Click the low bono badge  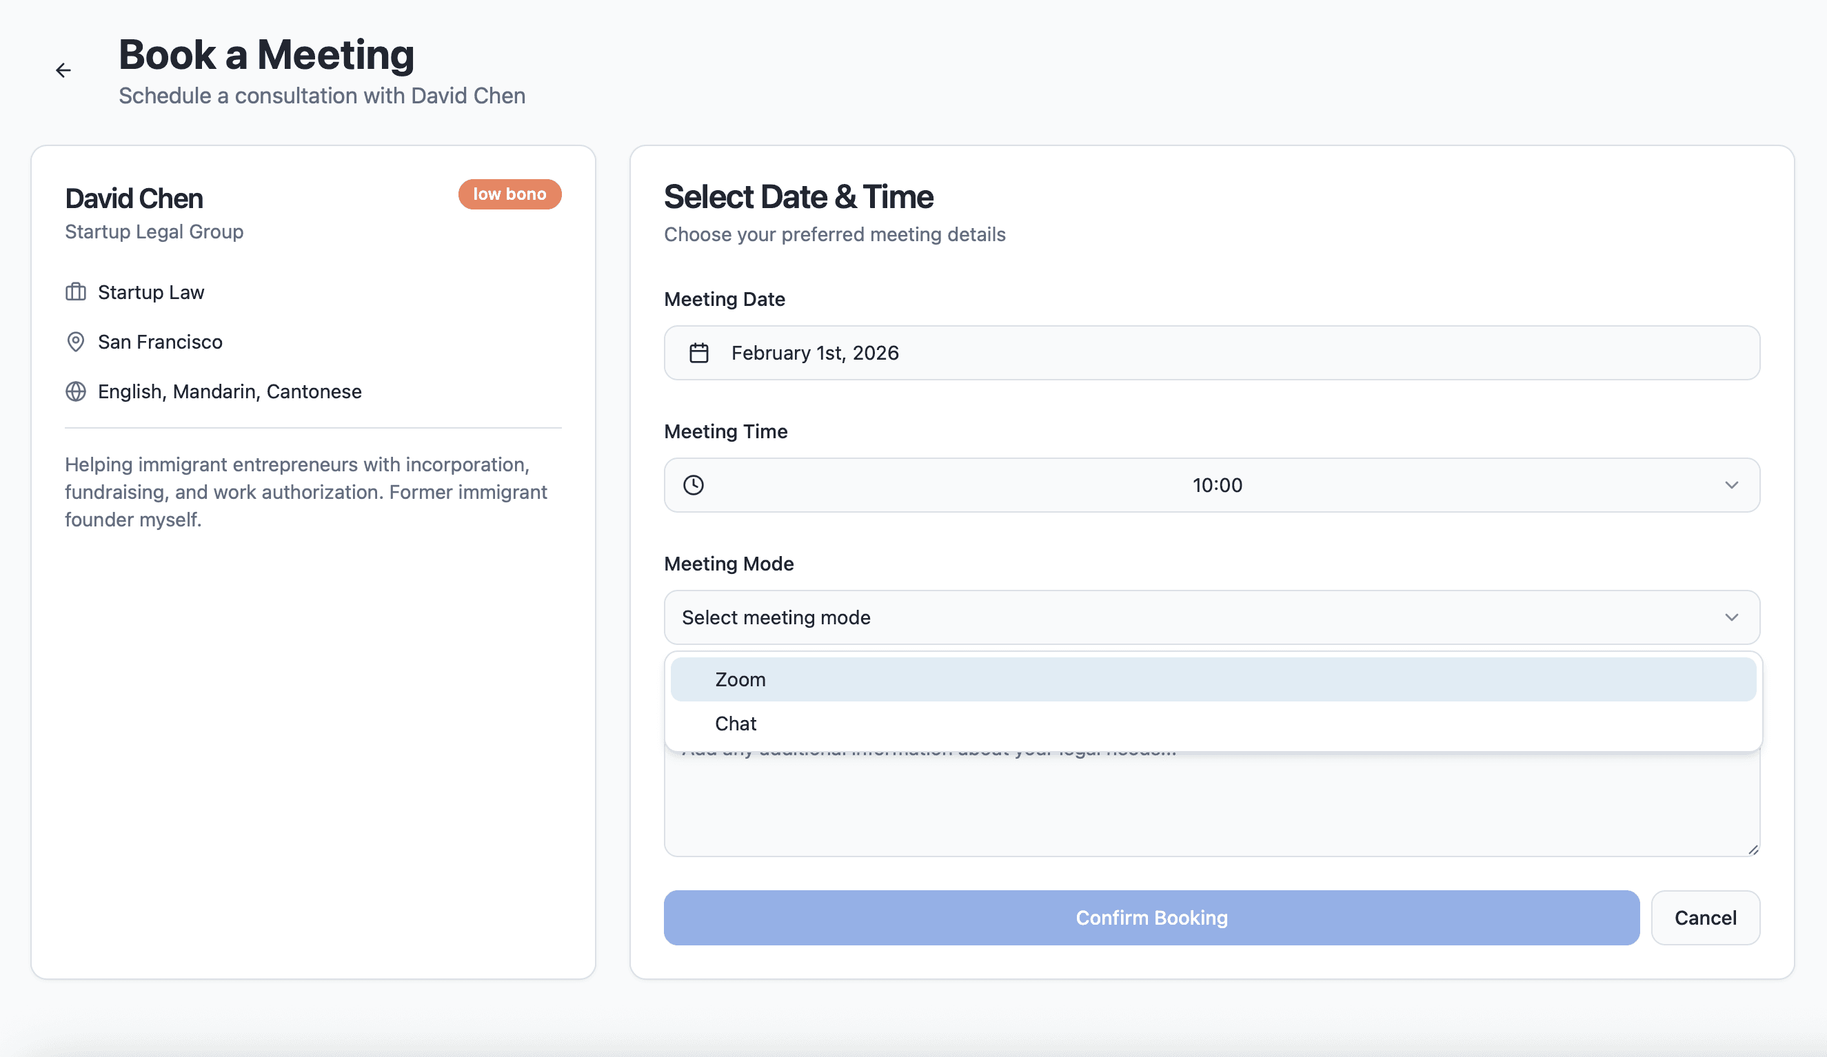[x=509, y=194]
